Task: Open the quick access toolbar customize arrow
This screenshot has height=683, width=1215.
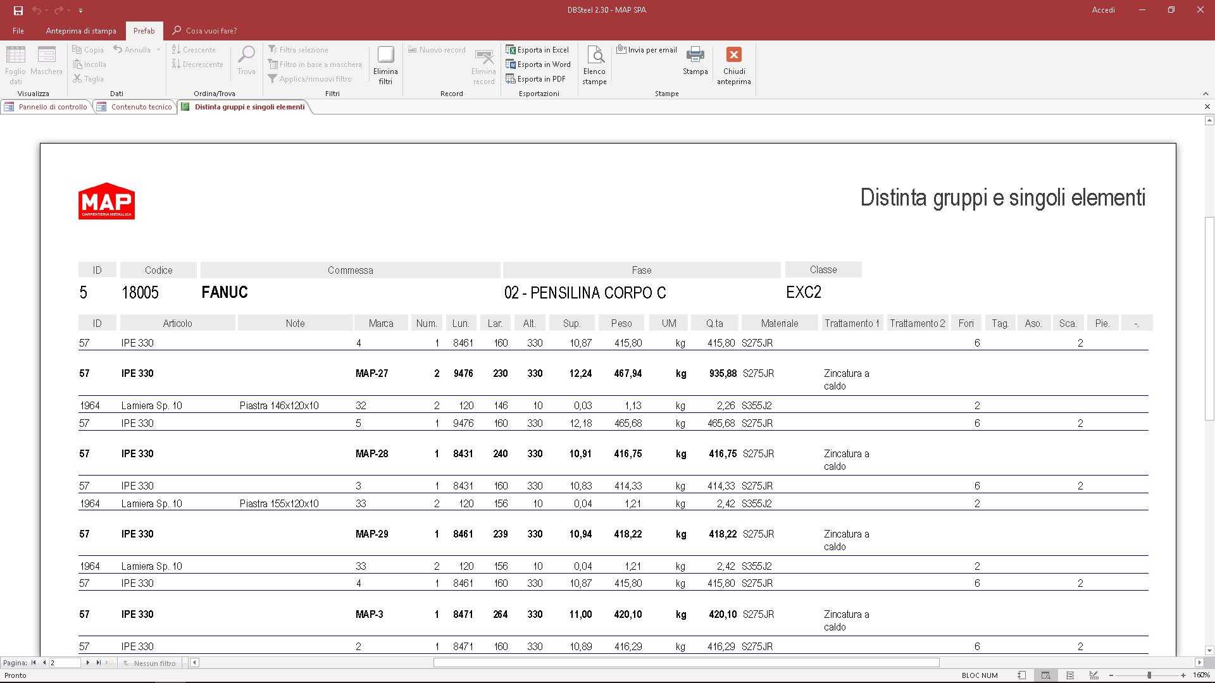Action: (x=80, y=11)
